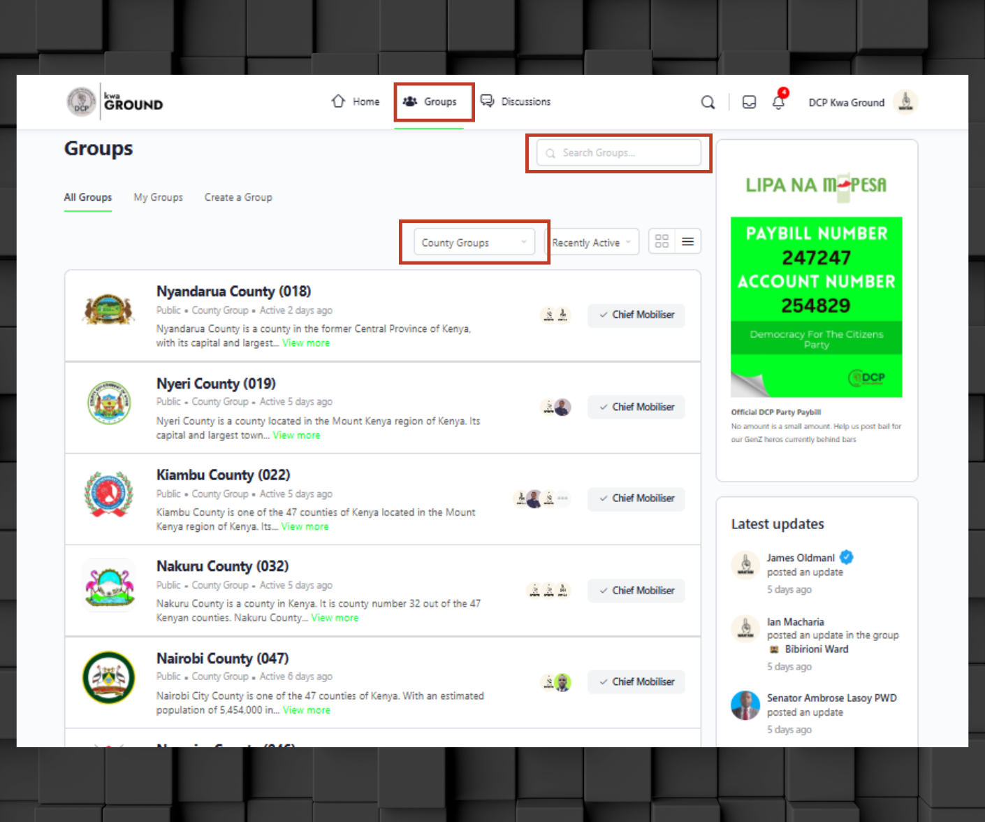Click the Official DCP Party Paybill caption
The height and width of the screenshot is (822, 985).
pyautogui.click(x=776, y=412)
